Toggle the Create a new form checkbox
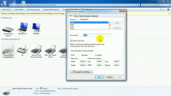Image resolution: width=171 pixels, height=96 pixels. tap(71, 41)
